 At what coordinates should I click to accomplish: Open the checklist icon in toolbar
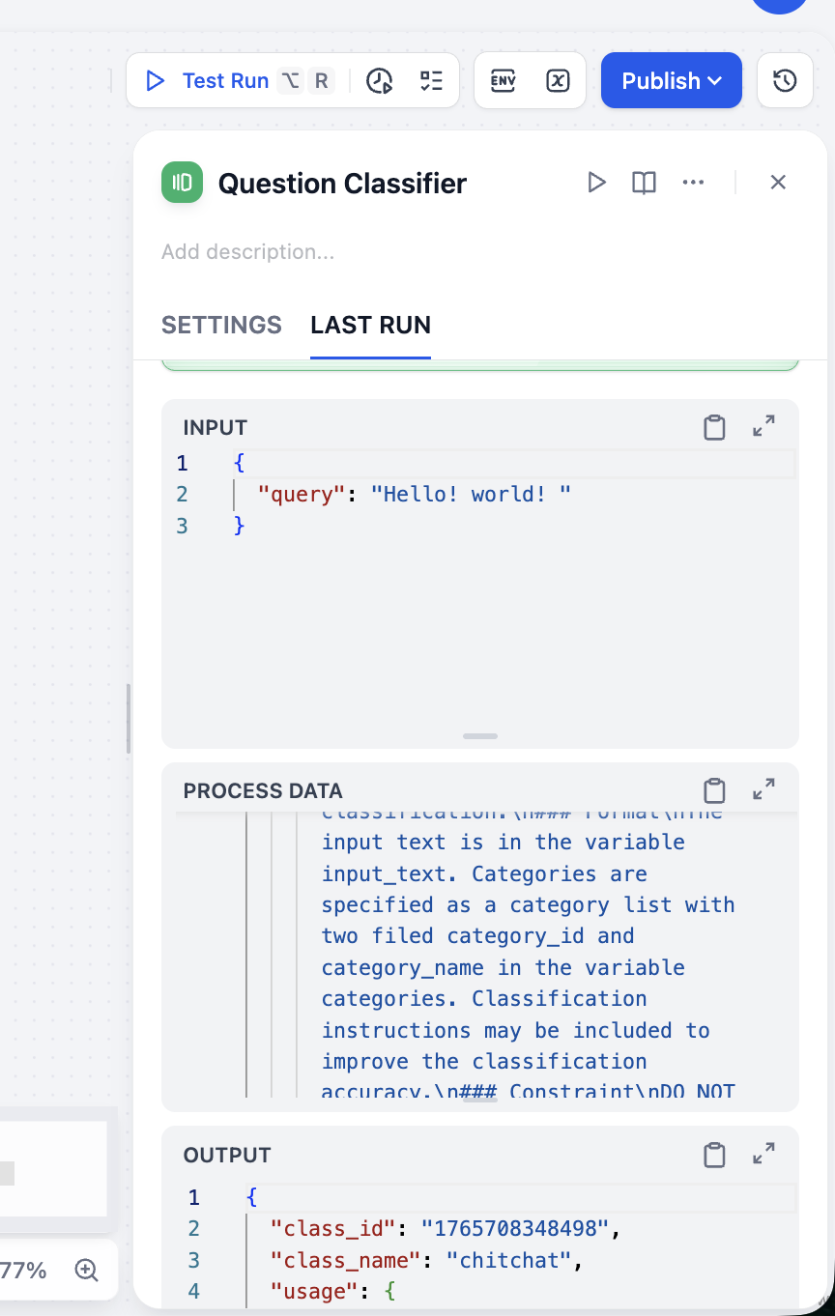431,80
